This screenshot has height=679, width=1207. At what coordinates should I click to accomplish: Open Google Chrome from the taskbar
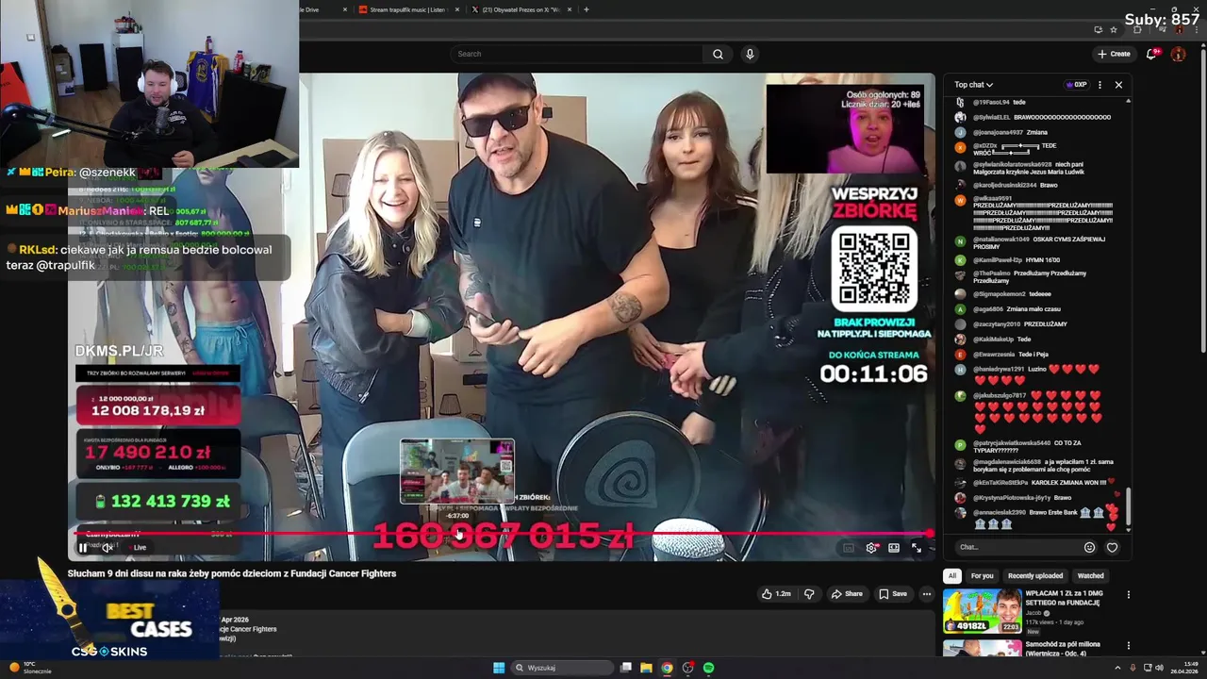[x=667, y=668]
